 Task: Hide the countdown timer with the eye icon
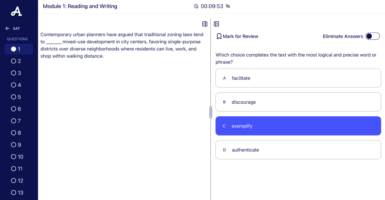coord(228,6)
